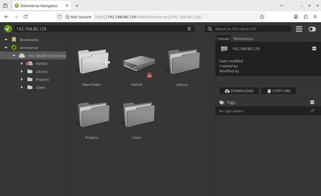Click the Search on 192.168.80.129 field
Screen dimensions: 321x196
[x=248, y=29]
